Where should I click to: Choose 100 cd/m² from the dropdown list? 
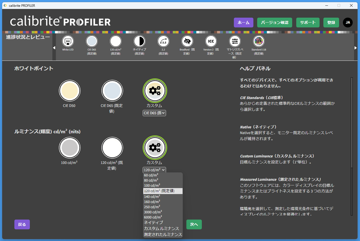(x=163, y=186)
